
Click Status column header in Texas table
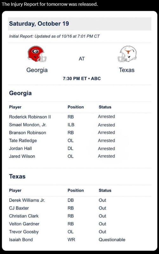pos(105,190)
